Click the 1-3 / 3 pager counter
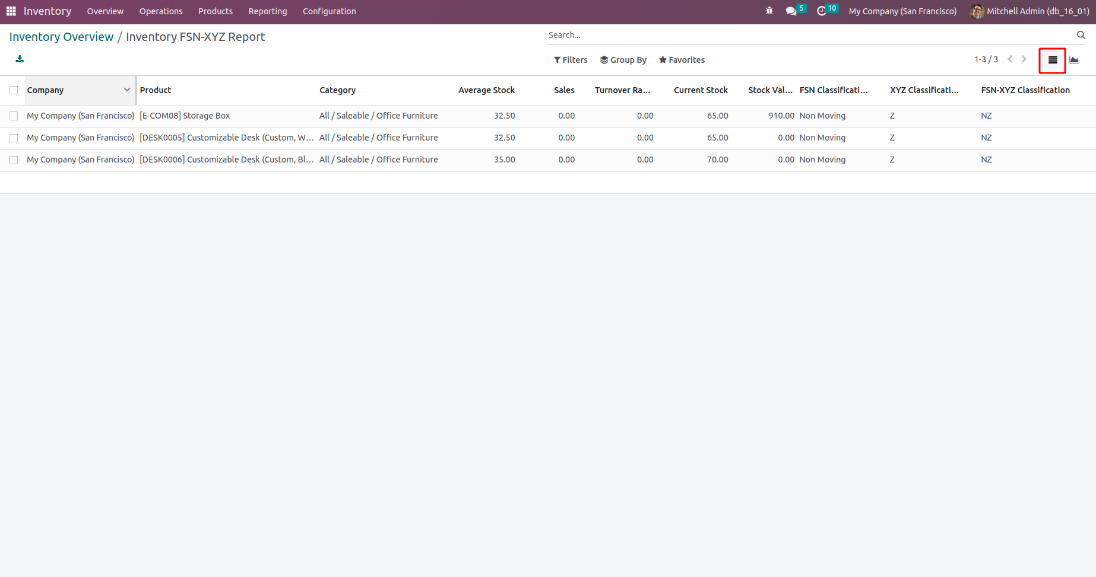1096x577 pixels. (x=986, y=59)
